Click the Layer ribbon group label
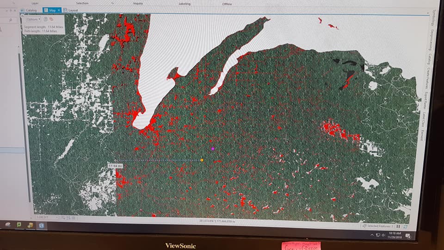The width and height of the screenshot is (444, 250). [35, 3]
